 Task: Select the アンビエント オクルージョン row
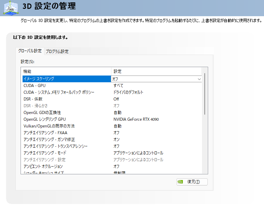112,167
